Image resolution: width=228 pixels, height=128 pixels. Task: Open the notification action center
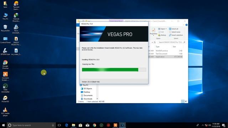pos(224,125)
